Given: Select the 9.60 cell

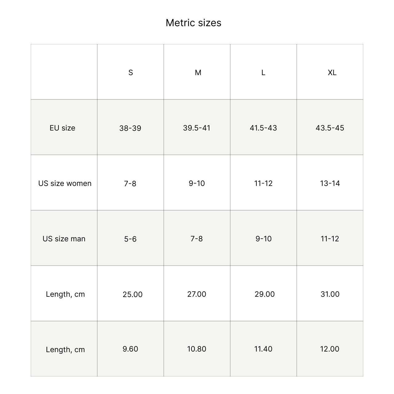Looking at the screenshot, I should coord(130,349).
